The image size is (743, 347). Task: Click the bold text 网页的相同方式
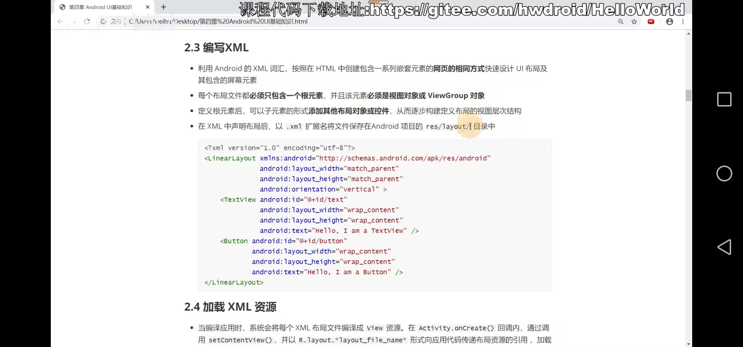coord(459,68)
